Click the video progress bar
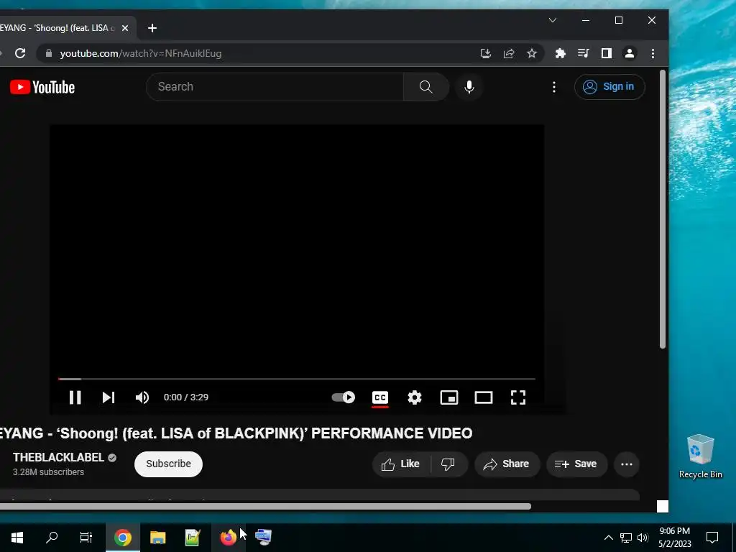The height and width of the screenshot is (552, 736). tap(297, 379)
